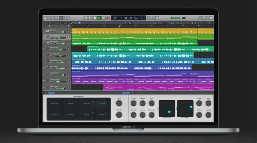The image size is (257, 143).
Task: Adjust the master volume slider in control bar
Action: [x=178, y=18]
